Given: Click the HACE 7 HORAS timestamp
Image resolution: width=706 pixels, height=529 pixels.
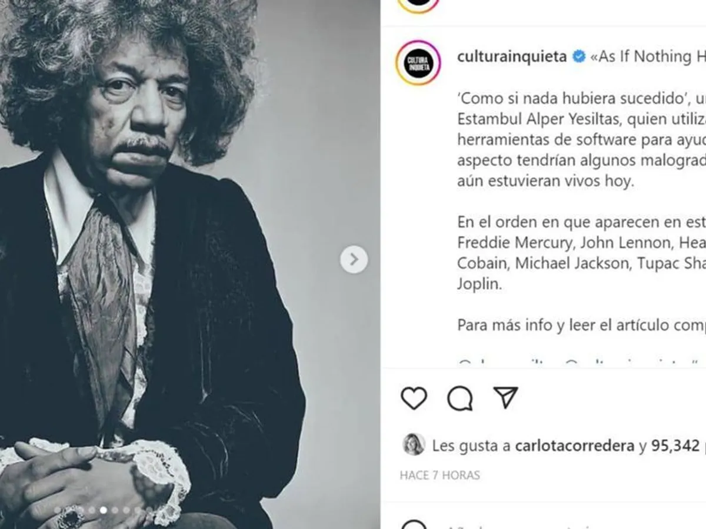Looking at the screenshot, I should coord(439,475).
